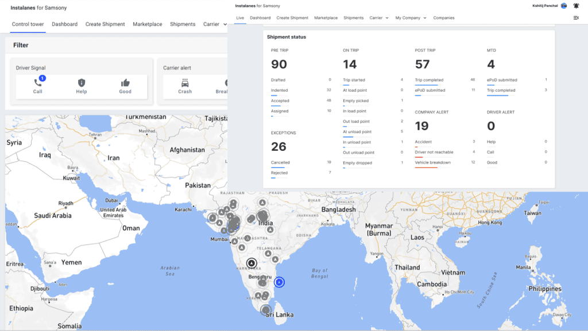Collapse the side menu icon at right
Image resolution: width=588 pixels, height=331 pixels.
(576, 18)
